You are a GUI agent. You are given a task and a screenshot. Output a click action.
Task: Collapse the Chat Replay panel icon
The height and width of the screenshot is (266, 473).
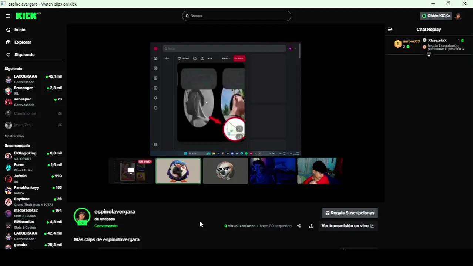click(390, 29)
